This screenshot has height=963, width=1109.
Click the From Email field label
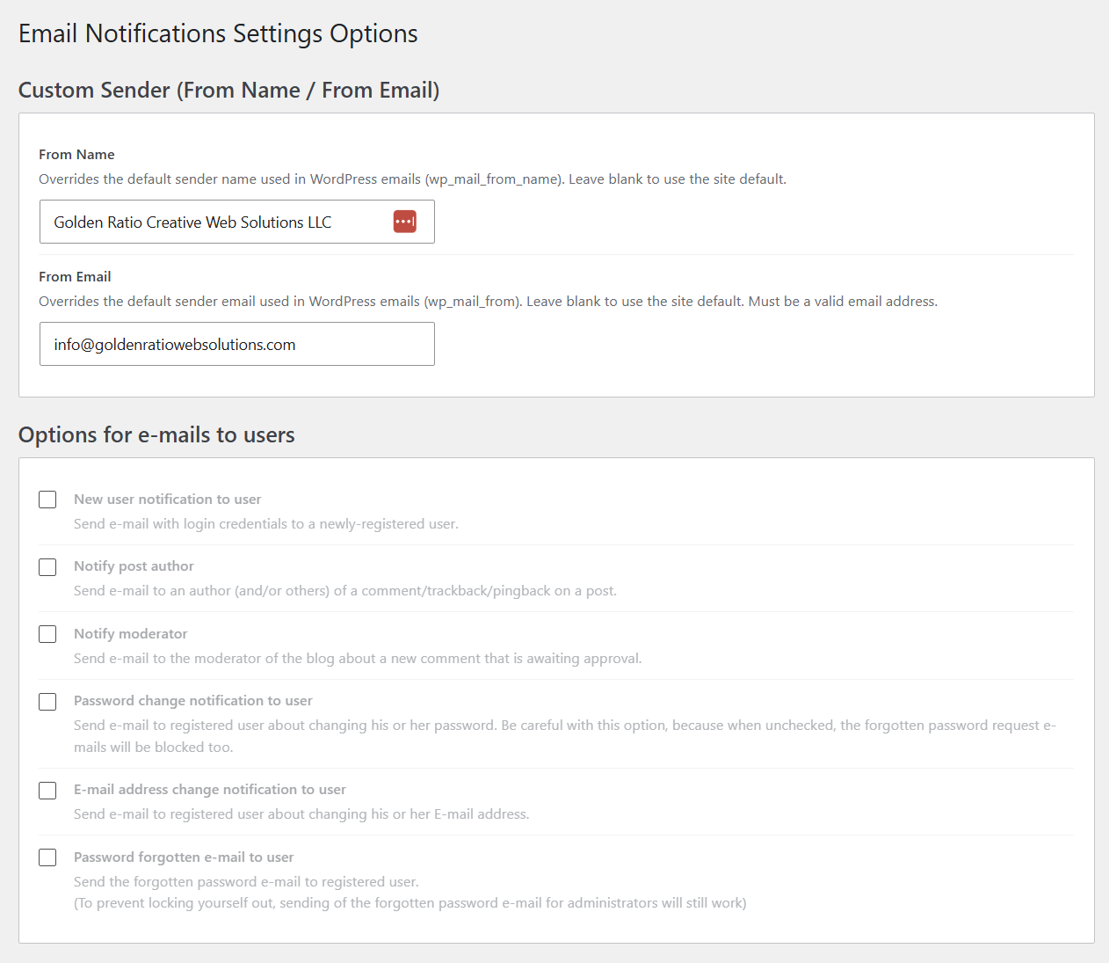75,276
